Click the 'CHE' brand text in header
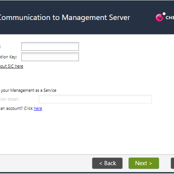174x174 pixels. 170,18
